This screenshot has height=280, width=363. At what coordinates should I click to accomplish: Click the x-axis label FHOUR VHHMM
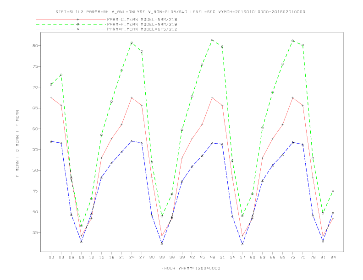coord(191,268)
